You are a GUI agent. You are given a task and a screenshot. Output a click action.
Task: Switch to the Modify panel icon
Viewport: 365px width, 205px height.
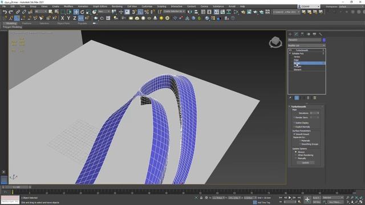pyautogui.click(x=296, y=34)
